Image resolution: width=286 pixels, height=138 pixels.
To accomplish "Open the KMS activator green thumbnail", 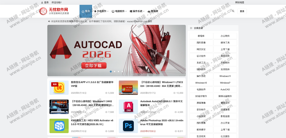I will point(59,126).
